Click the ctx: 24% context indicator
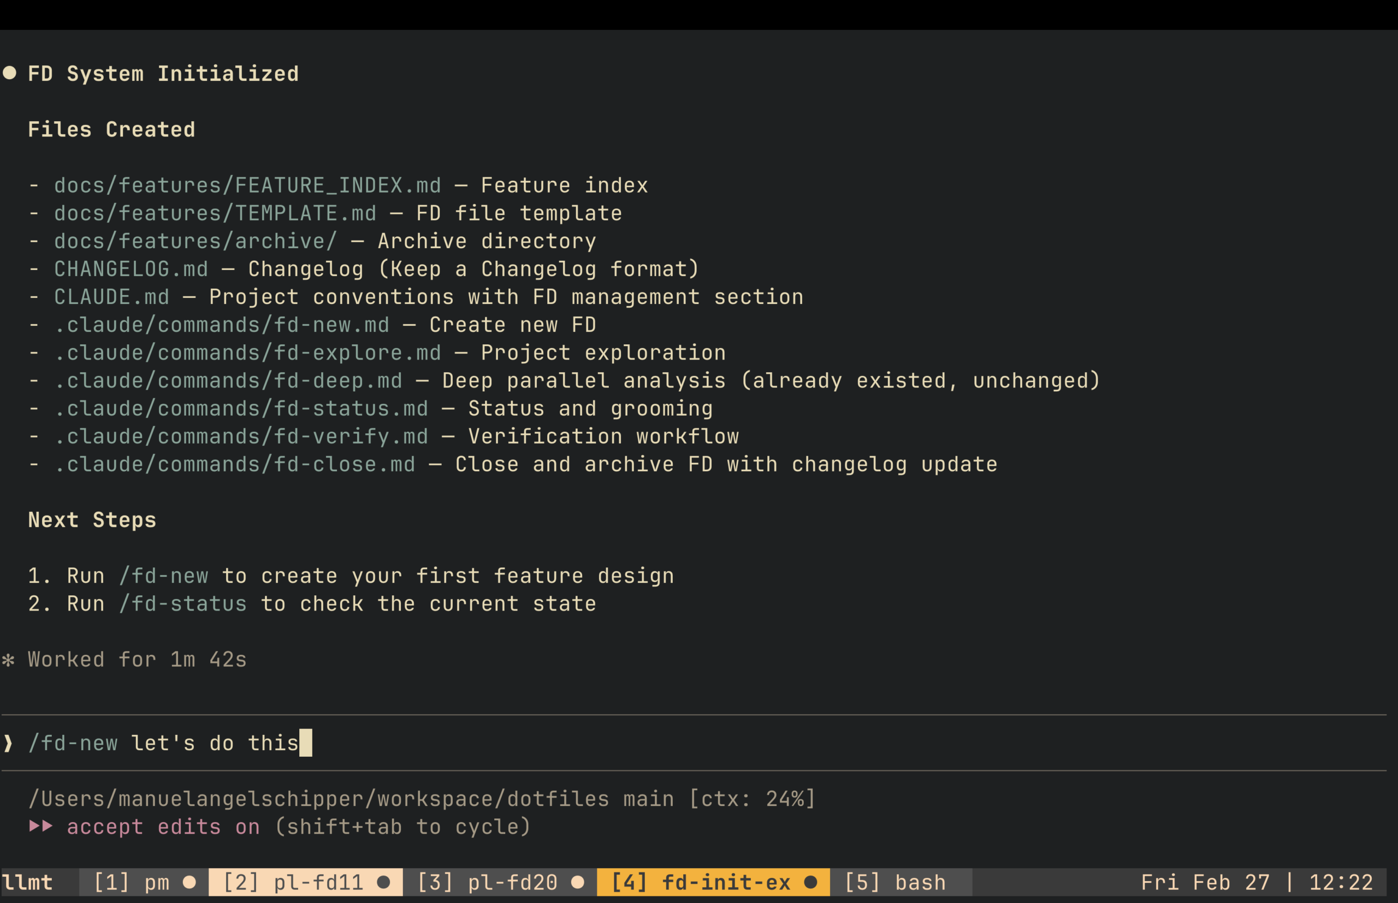Image resolution: width=1398 pixels, height=903 pixels. pos(752,799)
